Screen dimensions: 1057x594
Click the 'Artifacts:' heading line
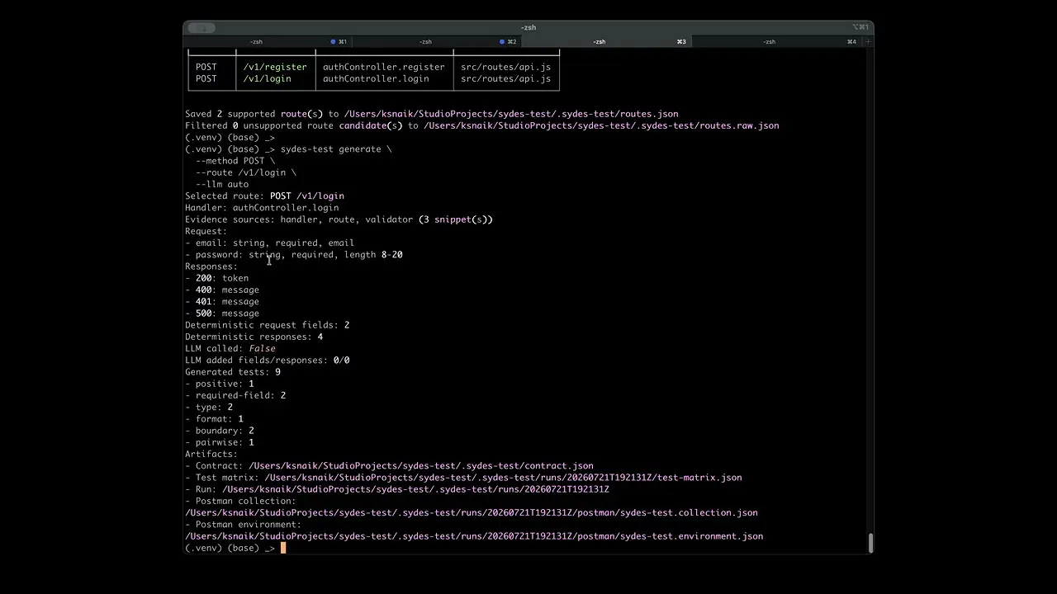(211, 454)
